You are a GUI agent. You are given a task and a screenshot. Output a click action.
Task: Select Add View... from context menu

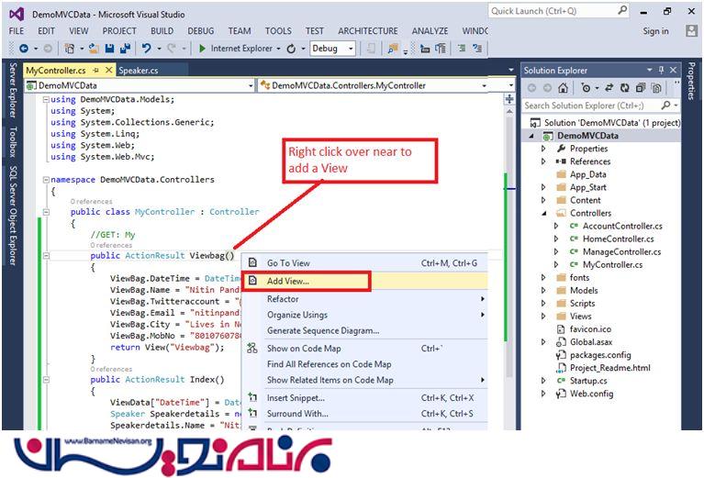[x=288, y=281]
